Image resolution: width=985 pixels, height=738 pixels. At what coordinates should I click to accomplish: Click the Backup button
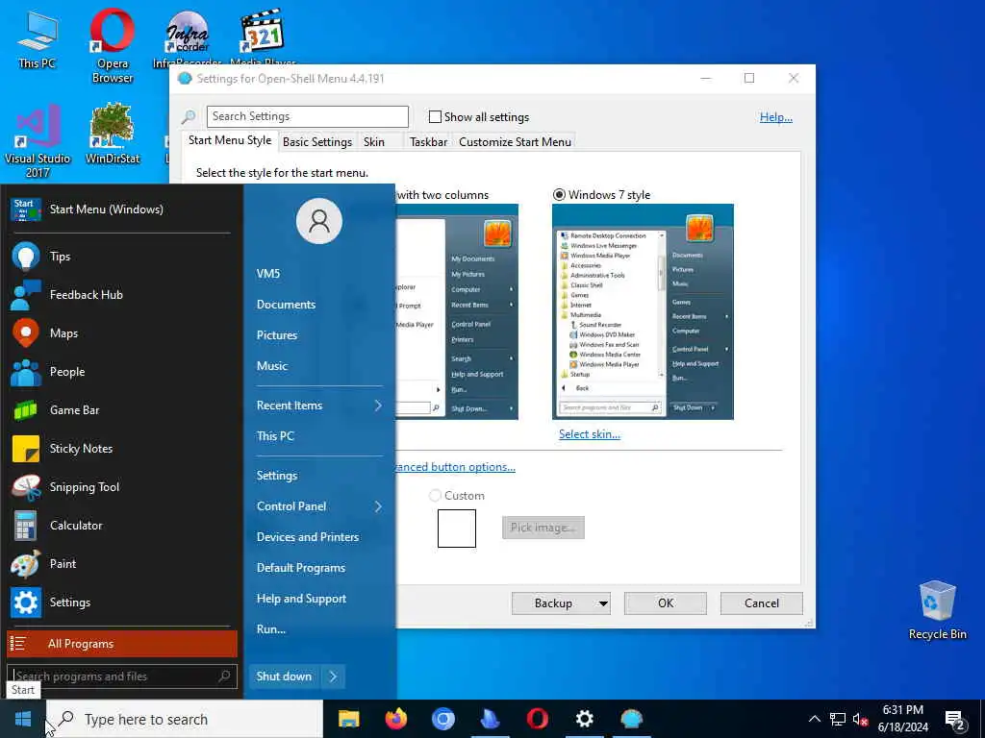click(x=553, y=603)
